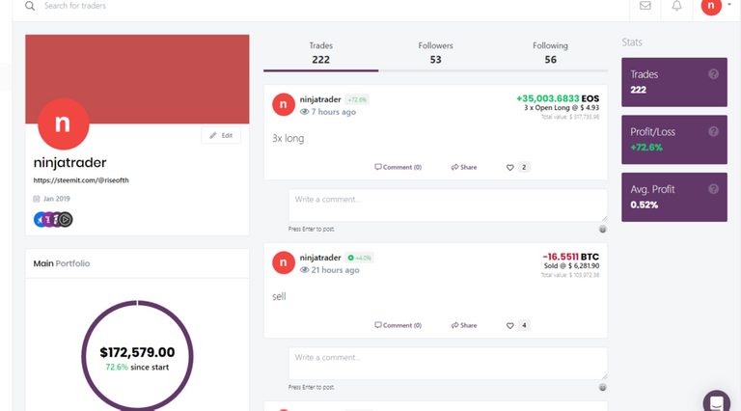This screenshot has height=411, width=741.
Task: Switch to the Following tab
Action: (550, 53)
